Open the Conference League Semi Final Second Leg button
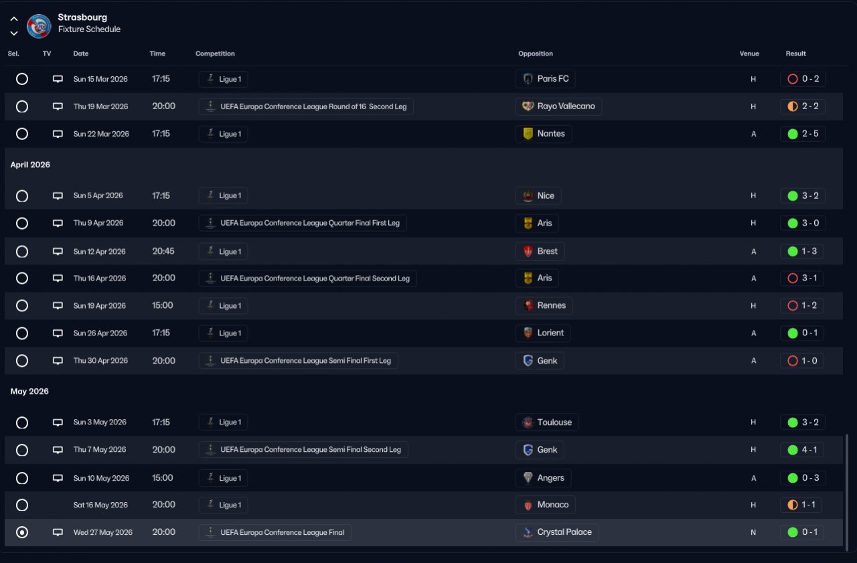This screenshot has height=563, width=857. [x=303, y=450]
